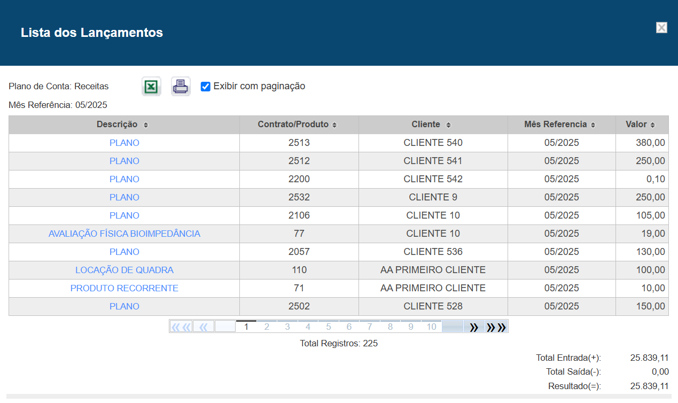
Task: Print the list using printer icon
Action: (x=181, y=87)
